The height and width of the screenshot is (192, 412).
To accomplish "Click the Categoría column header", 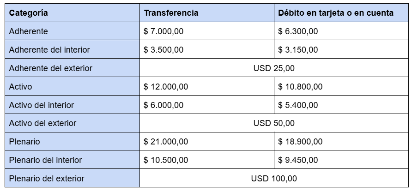I will tap(28, 13).
